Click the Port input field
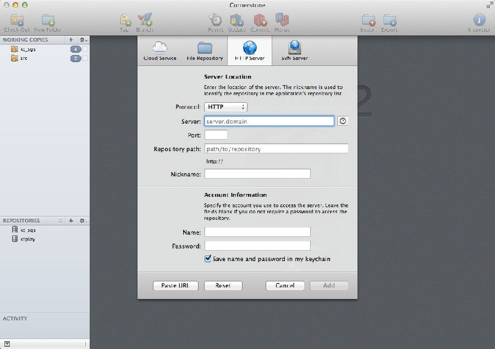Image resolution: width=495 pixels, height=349 pixels. 216,135
